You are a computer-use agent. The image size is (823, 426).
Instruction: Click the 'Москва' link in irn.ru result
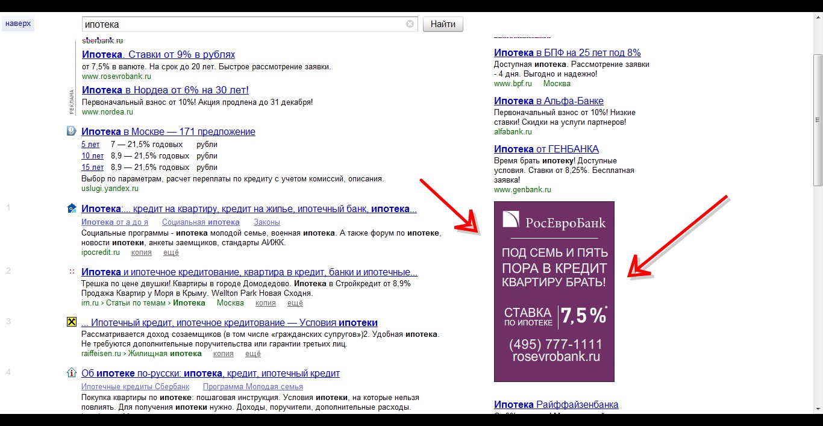(x=230, y=303)
